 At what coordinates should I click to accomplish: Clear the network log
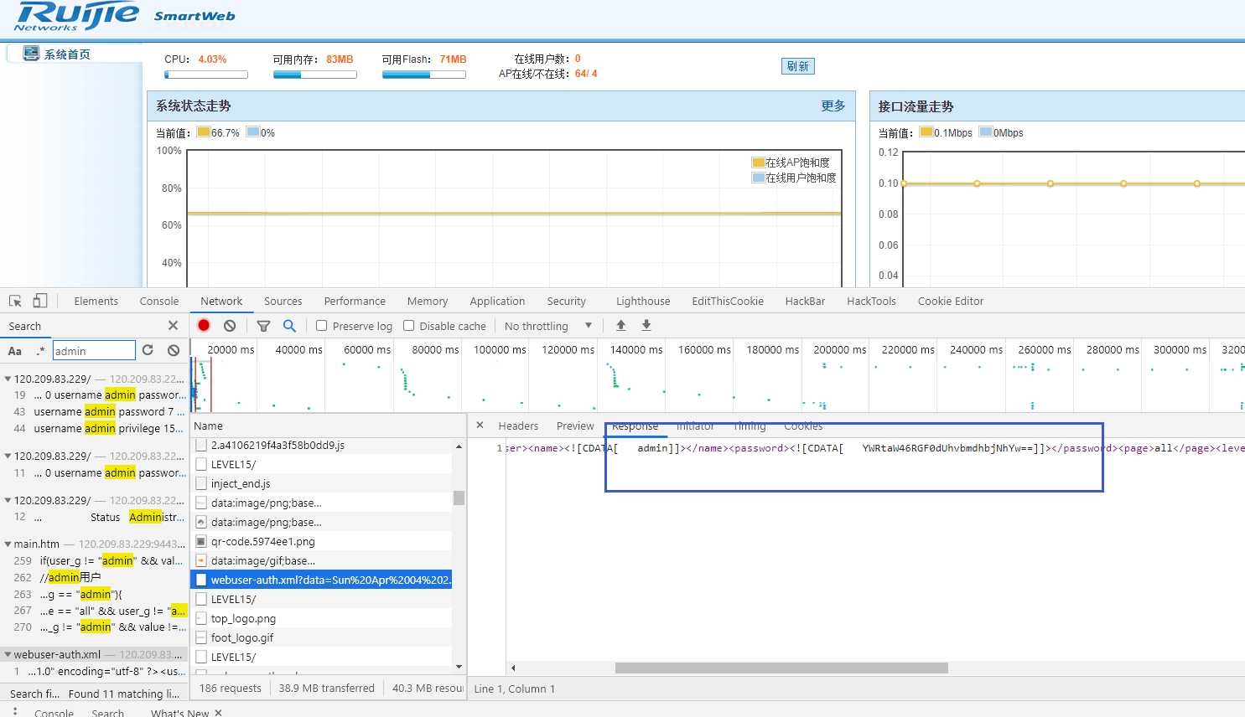click(x=230, y=326)
